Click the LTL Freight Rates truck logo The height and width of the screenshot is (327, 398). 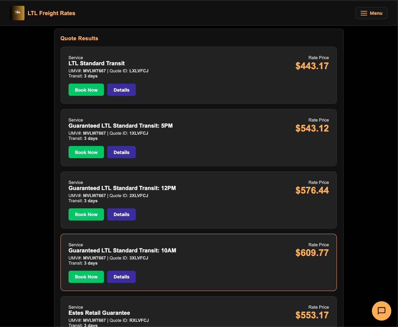(x=17, y=13)
